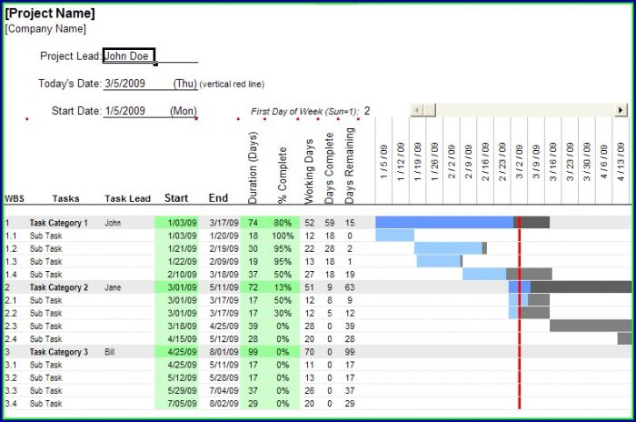
Task: Click the gray Gantt bar for task 2.4
Action: point(625,338)
